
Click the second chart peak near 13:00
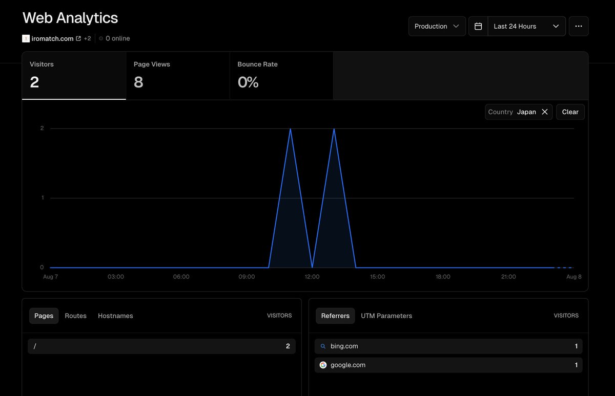click(334, 129)
